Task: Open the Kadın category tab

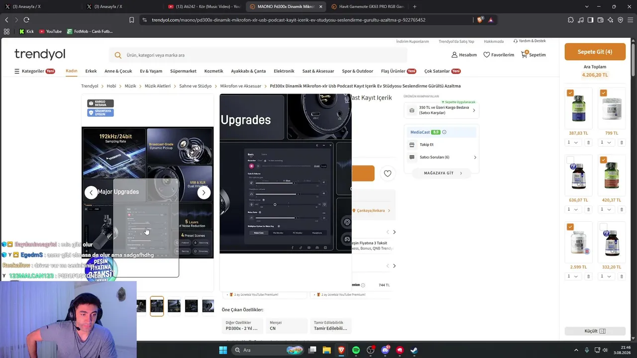Action: 72,71
